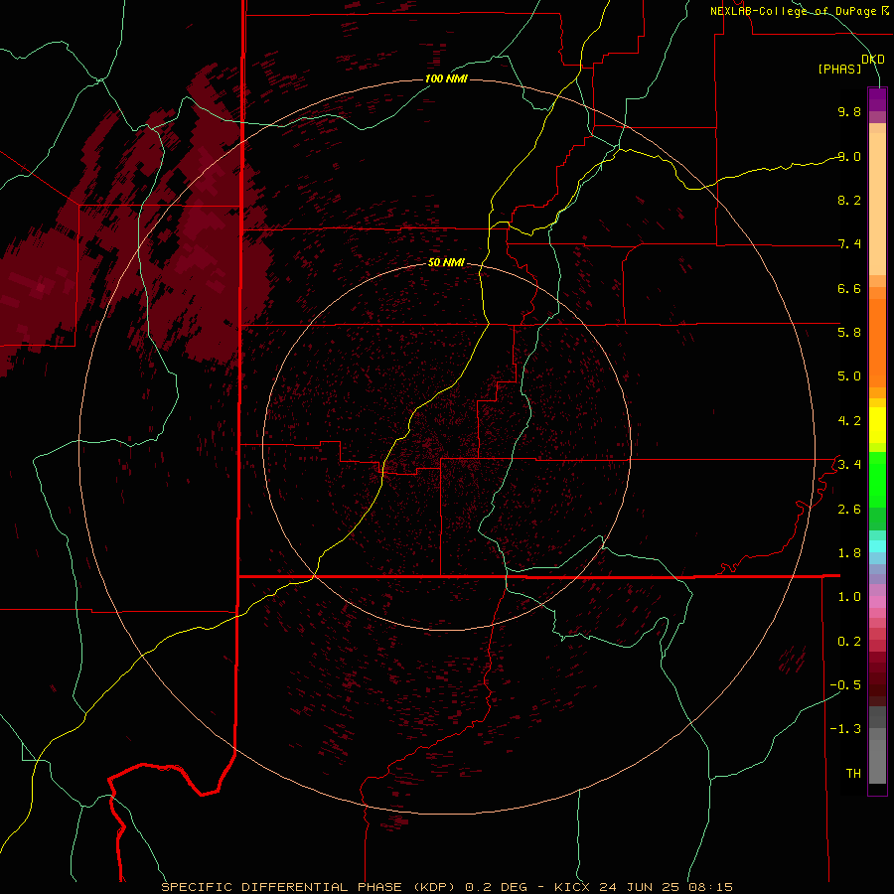Click the 2.6 scale value
The width and height of the screenshot is (894, 894).
pos(849,510)
